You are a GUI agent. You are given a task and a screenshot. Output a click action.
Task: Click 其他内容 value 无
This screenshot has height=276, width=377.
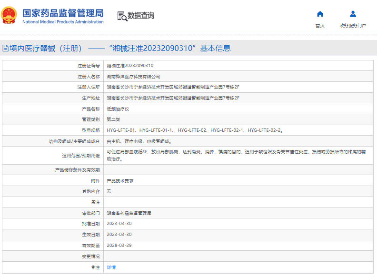click(109, 191)
